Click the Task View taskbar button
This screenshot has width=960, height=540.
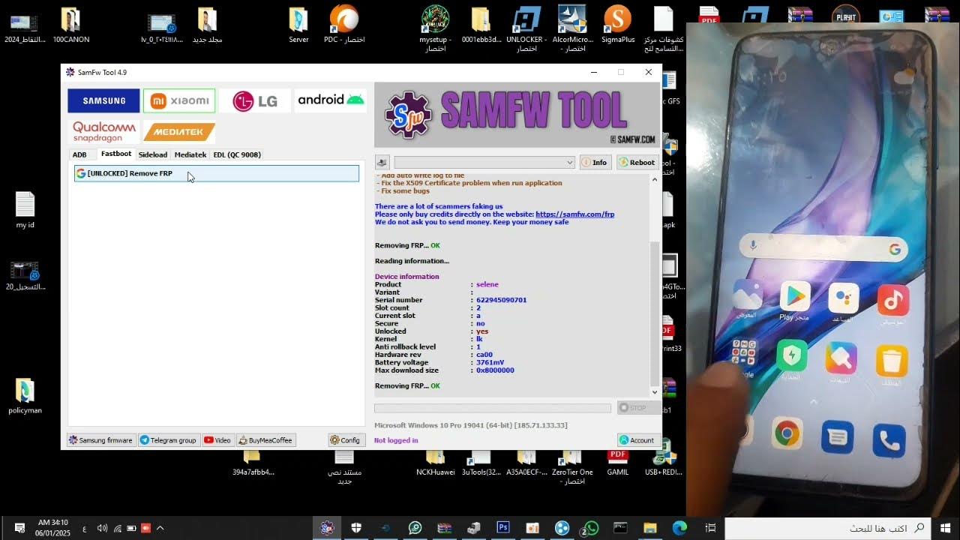click(x=710, y=528)
